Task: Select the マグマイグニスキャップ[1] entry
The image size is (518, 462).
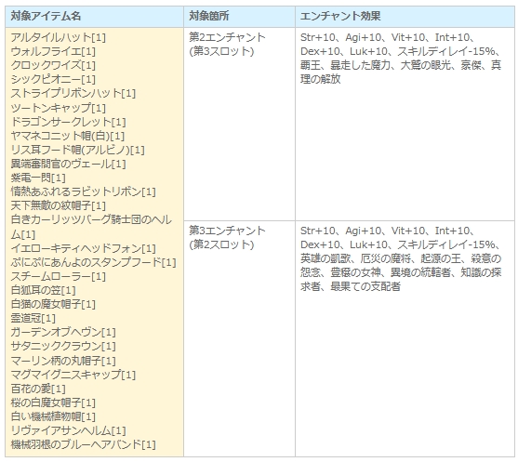Action: coord(73,375)
